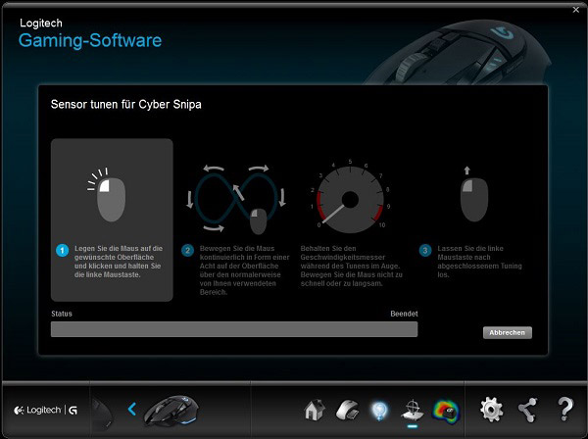
Task: Close the Logitech Gaming Software window
Action: [576, 10]
